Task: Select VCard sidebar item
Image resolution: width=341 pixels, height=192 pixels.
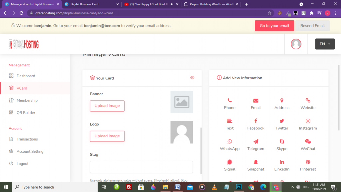Action: (35, 88)
